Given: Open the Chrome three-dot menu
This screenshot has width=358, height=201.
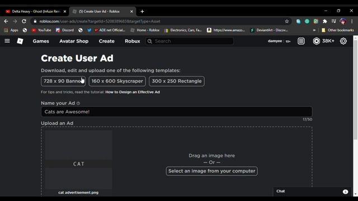Looking at the screenshot, I should point(352,21).
